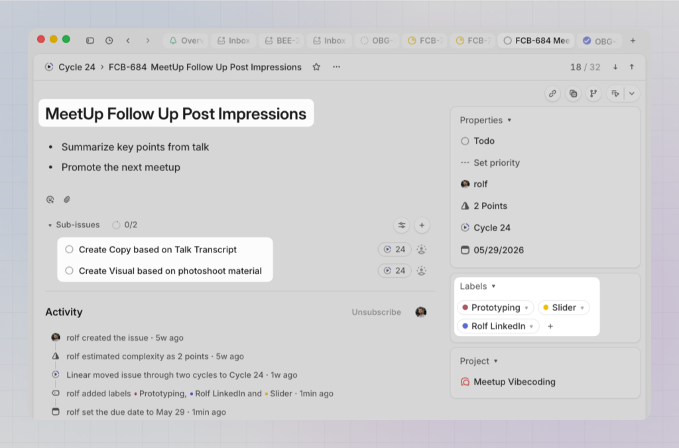Screen dimensions: 679x448
Task: Unsubscribe from issue activity
Action: click(x=376, y=312)
